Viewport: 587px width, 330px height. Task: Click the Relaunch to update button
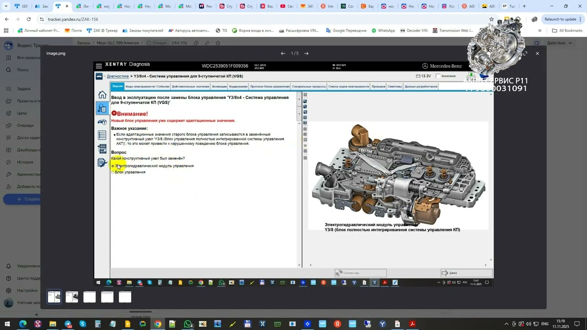point(560,19)
